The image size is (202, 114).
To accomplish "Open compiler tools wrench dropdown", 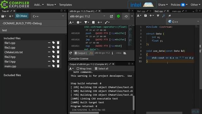I will (107, 22).
